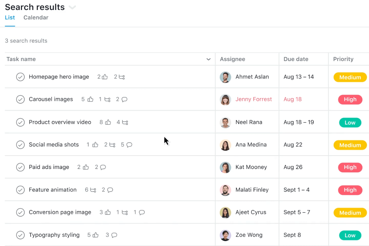369x246 pixels.
Task: Switch to the Calendar tab
Action: [36, 18]
